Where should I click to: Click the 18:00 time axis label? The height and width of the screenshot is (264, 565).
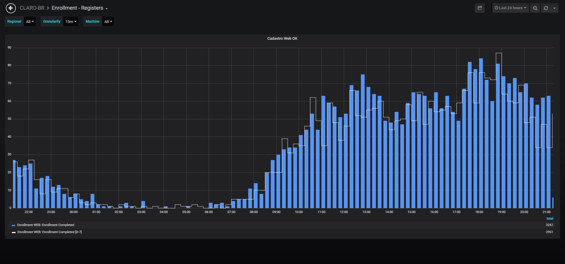coord(479,212)
